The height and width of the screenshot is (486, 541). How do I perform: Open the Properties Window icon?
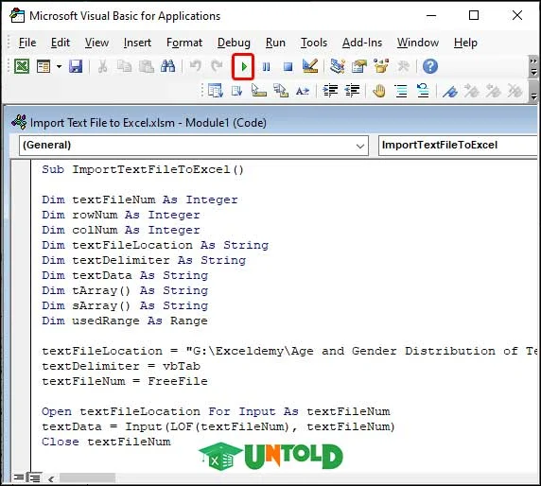359,66
